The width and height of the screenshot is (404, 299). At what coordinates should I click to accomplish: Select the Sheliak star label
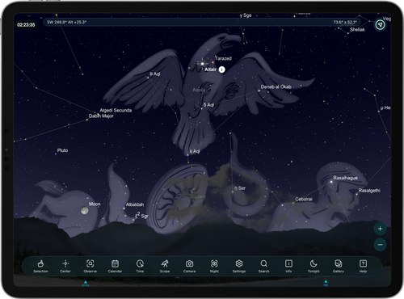357,30
